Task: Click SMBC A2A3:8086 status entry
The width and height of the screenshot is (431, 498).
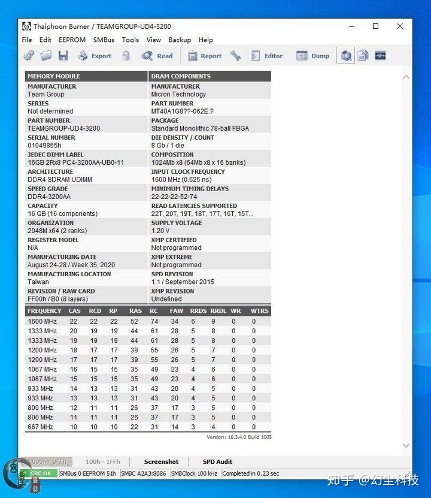Action: click(x=144, y=473)
